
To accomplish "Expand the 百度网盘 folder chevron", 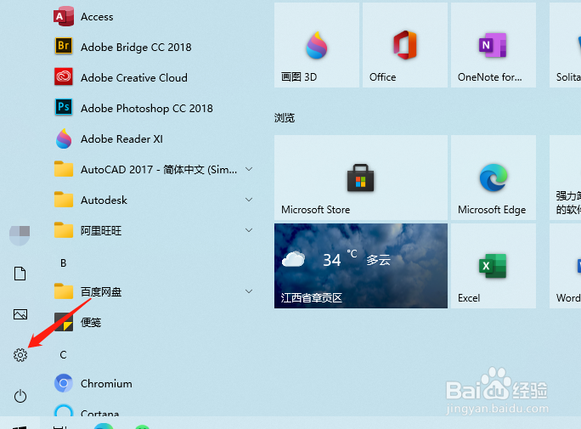I will [x=249, y=291].
